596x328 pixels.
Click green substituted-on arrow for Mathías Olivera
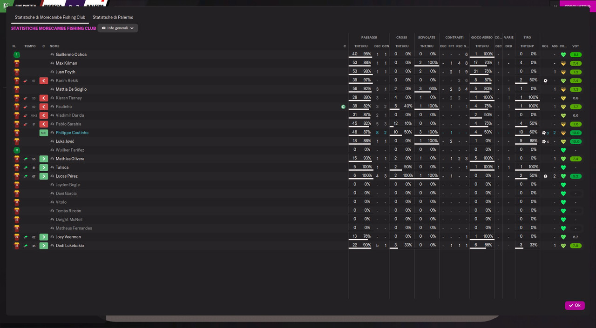44,159
